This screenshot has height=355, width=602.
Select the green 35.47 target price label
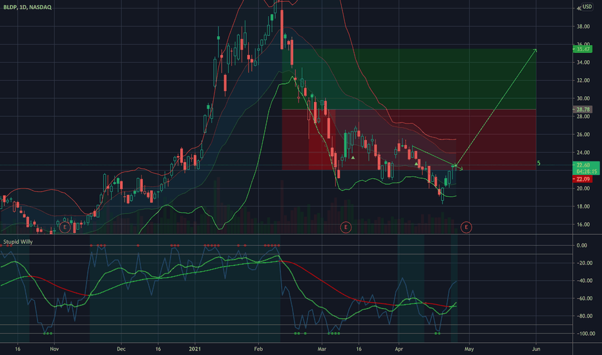(x=582, y=49)
